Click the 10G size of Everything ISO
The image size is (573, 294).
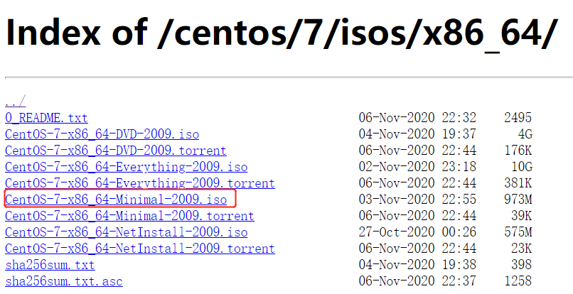[522, 167]
